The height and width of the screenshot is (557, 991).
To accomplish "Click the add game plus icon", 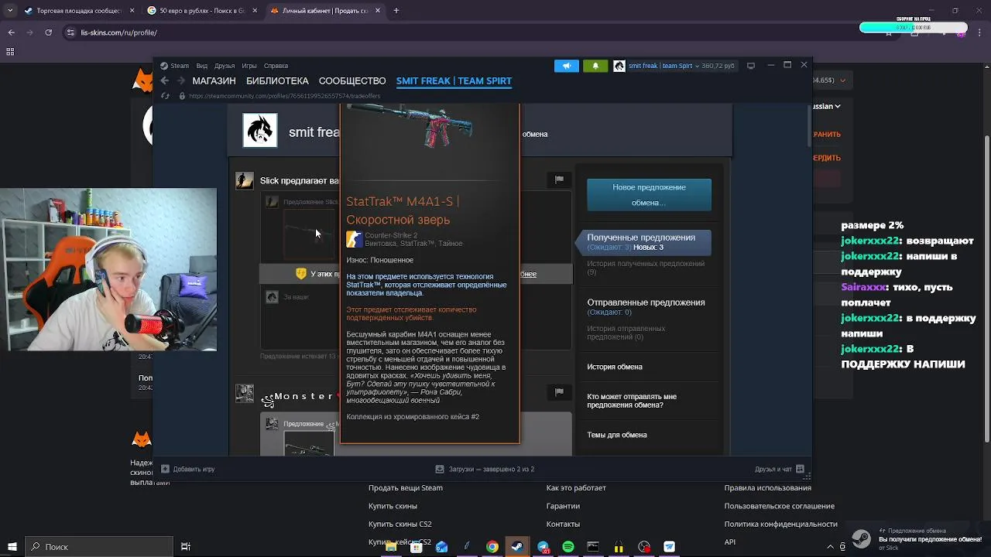I will pyautogui.click(x=165, y=469).
